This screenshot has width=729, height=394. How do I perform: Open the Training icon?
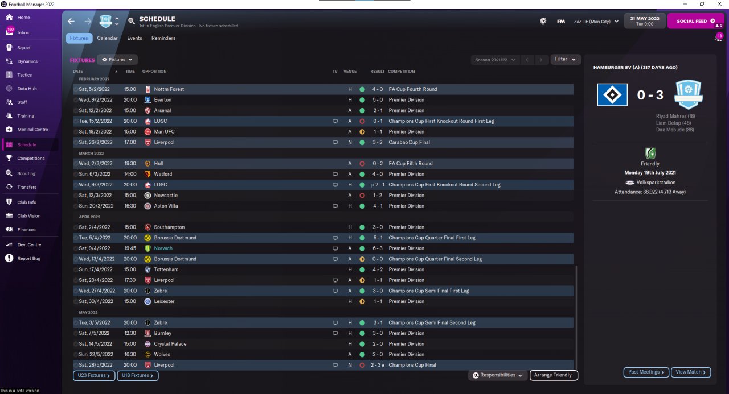(x=9, y=116)
